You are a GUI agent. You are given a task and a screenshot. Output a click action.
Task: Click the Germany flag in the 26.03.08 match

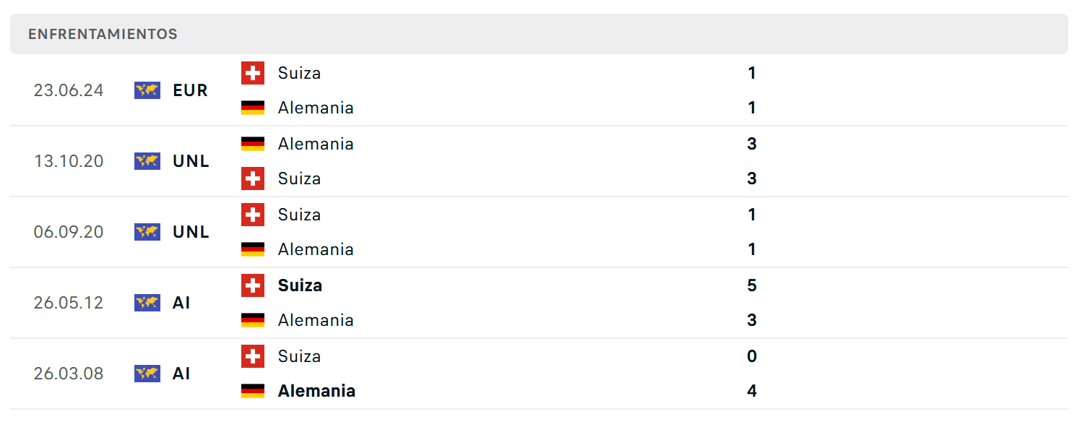253,391
